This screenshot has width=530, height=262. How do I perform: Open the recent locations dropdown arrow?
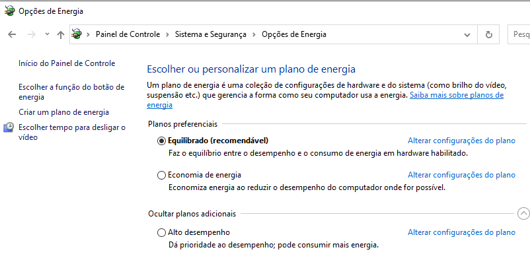tap(48, 34)
